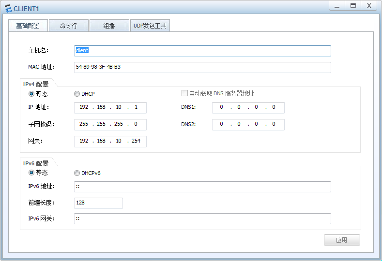Open the UDP发包工具 tab
382x261 pixels.
pos(150,26)
